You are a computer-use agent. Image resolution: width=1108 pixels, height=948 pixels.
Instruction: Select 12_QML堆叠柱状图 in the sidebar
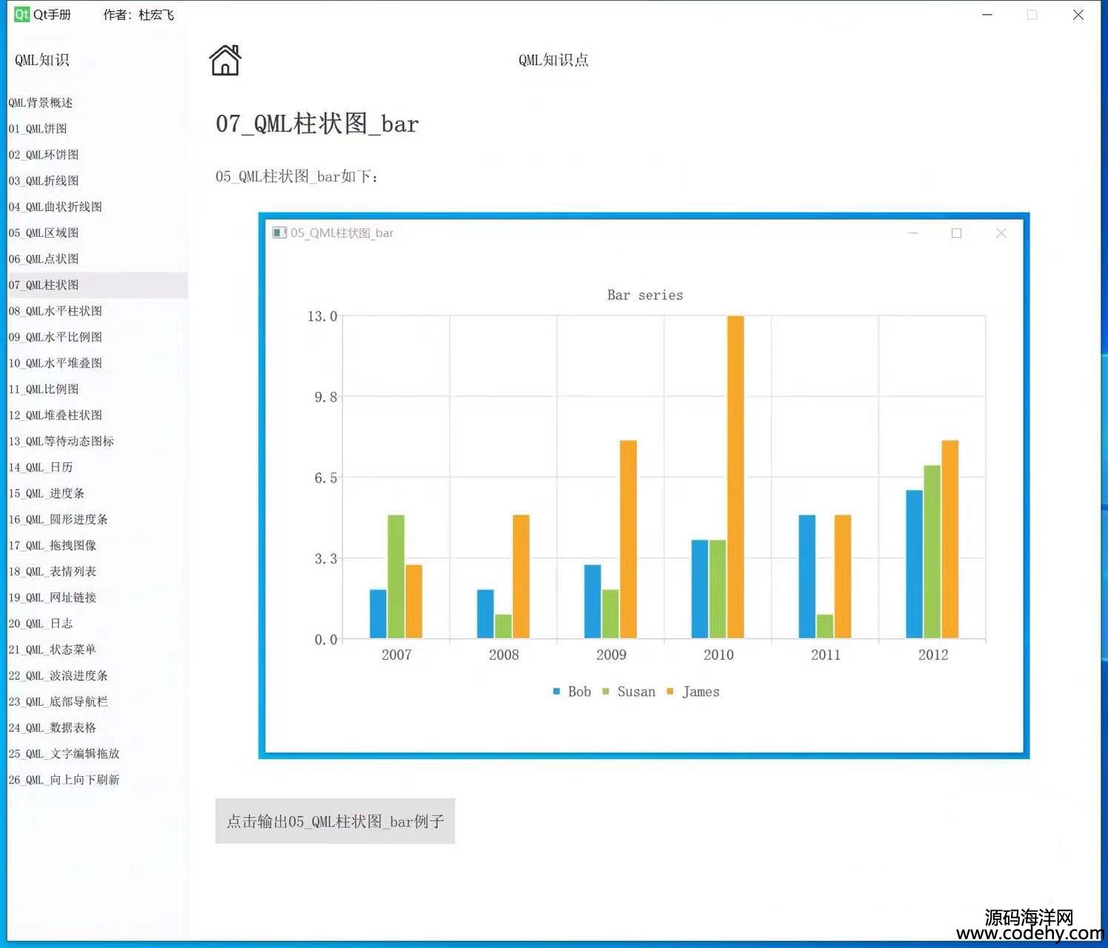56,415
